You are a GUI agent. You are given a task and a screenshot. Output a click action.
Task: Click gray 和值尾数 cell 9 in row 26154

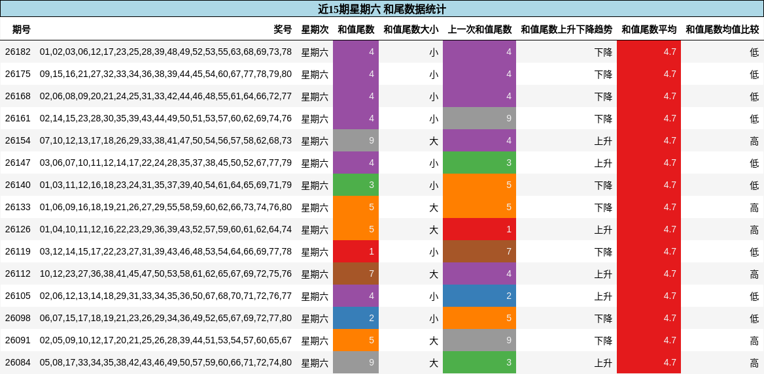coord(356,140)
